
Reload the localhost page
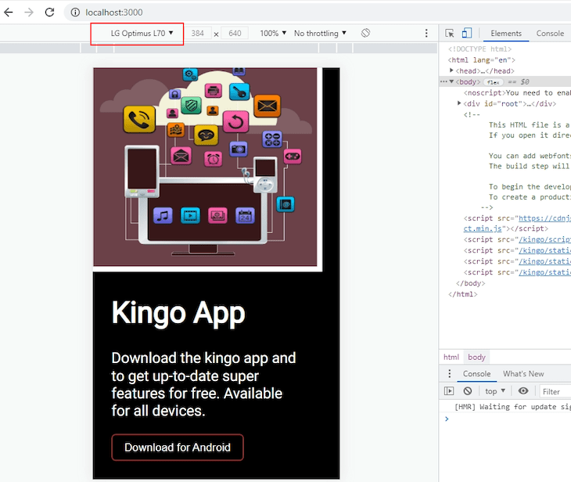point(49,13)
